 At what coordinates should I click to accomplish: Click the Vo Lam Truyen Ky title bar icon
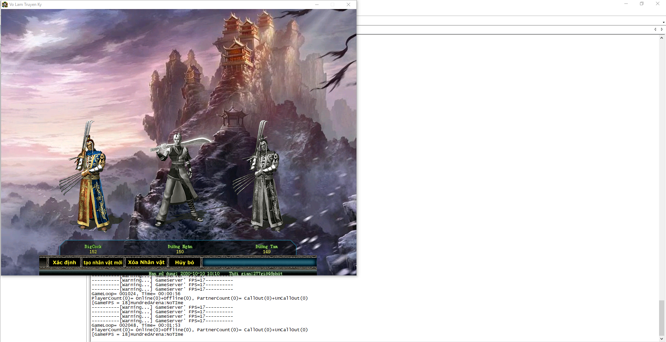(5, 5)
